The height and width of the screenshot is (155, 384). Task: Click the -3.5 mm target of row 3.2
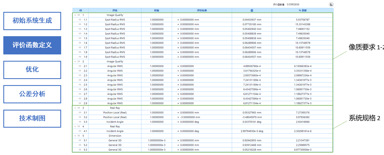pyautogui.click(x=189, y=117)
